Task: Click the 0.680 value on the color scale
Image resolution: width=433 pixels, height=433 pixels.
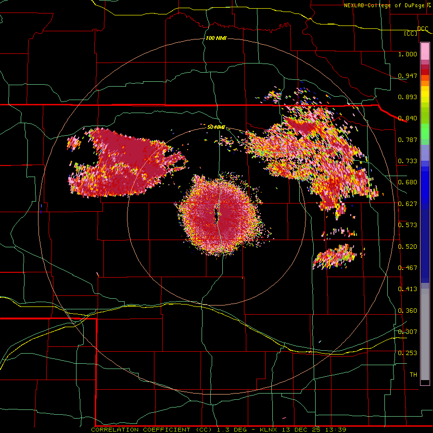Action: point(408,182)
